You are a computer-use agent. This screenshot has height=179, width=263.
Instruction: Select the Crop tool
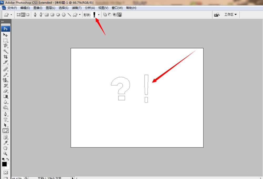pos(5,57)
